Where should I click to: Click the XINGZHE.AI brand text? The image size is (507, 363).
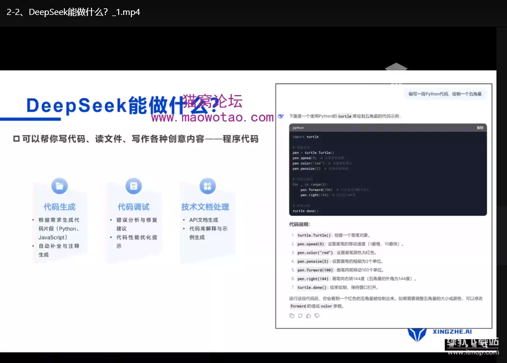[x=452, y=331]
